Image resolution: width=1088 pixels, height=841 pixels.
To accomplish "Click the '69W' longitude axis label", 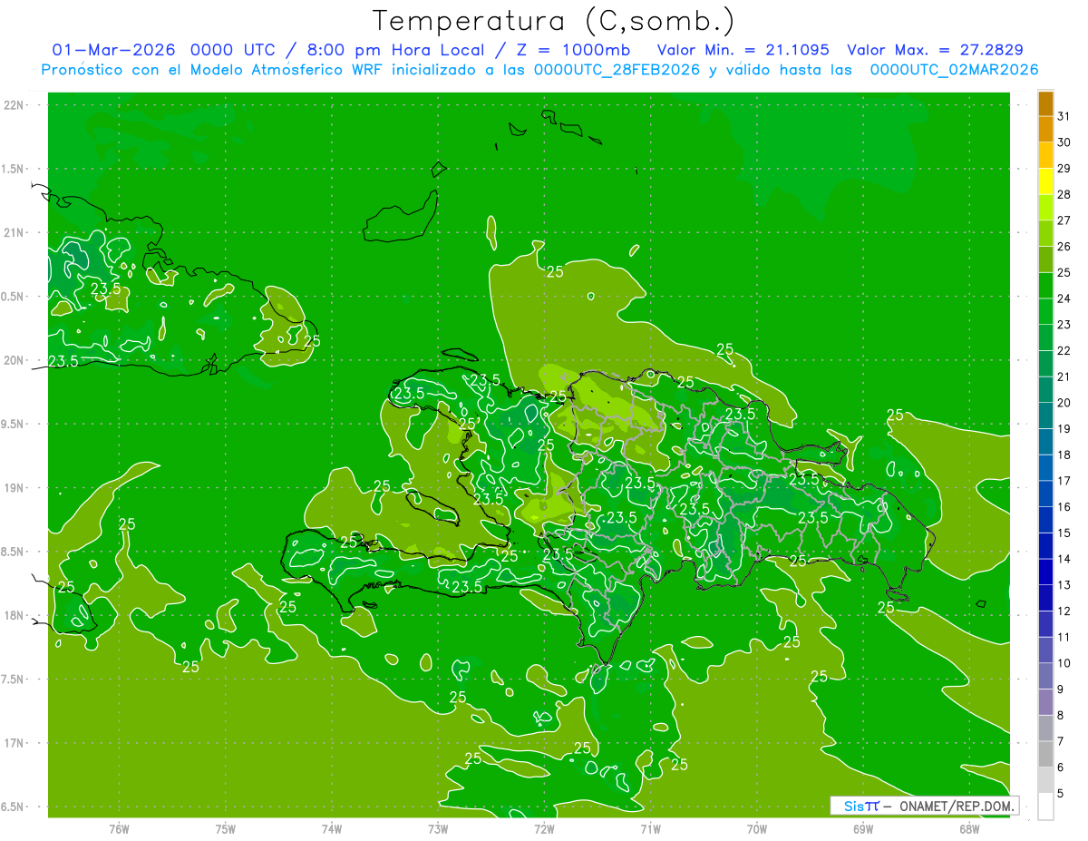I will [x=863, y=828].
